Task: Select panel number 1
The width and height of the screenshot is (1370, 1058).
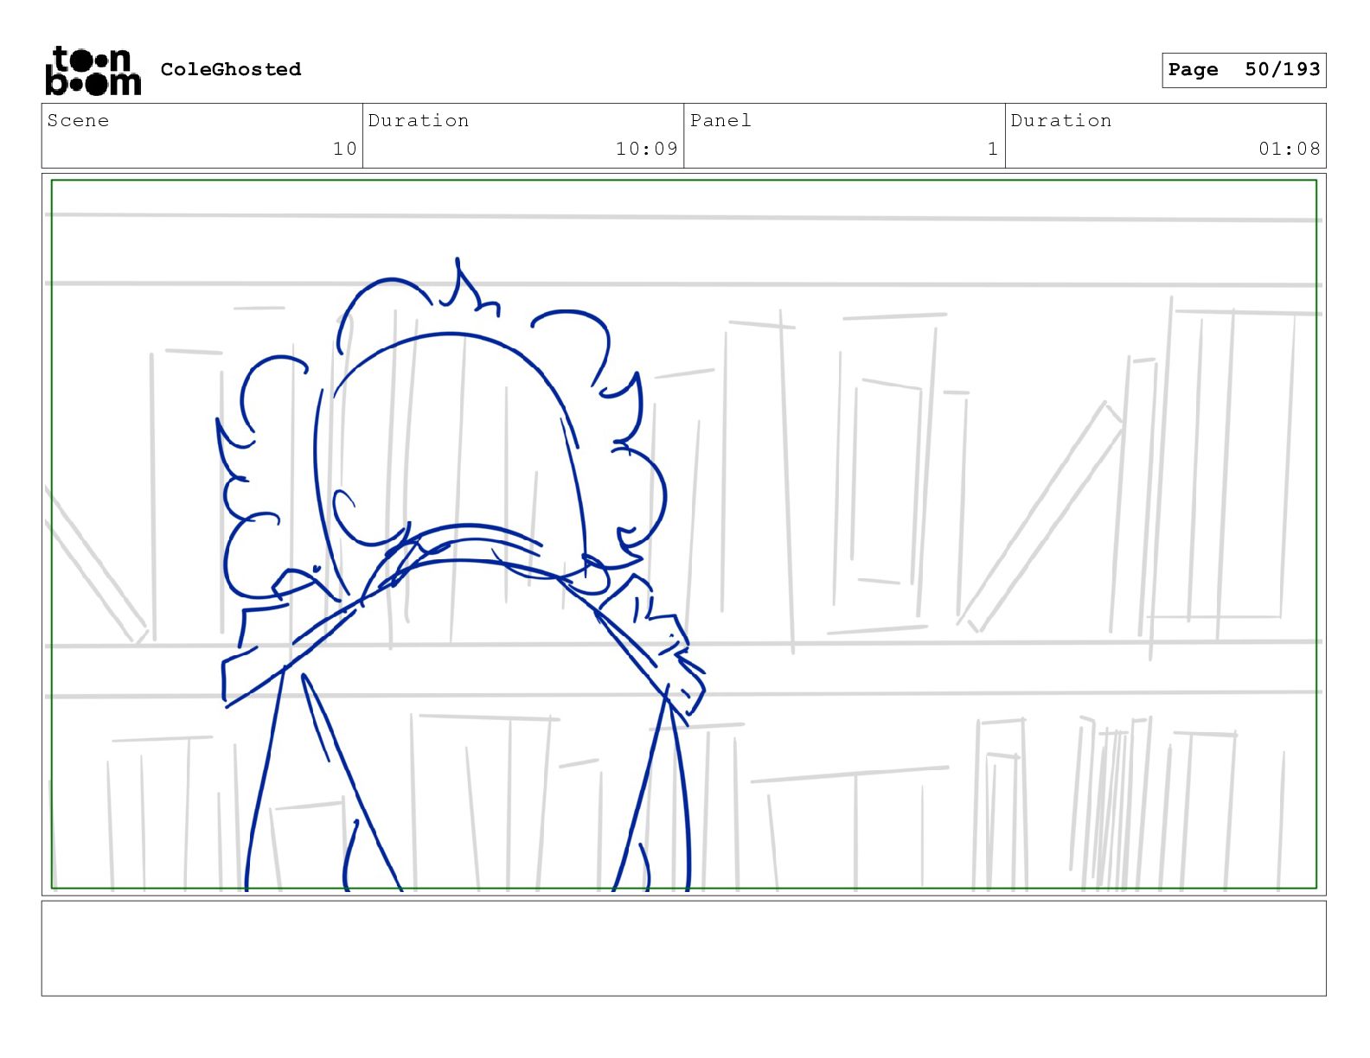Action: pos(993,149)
